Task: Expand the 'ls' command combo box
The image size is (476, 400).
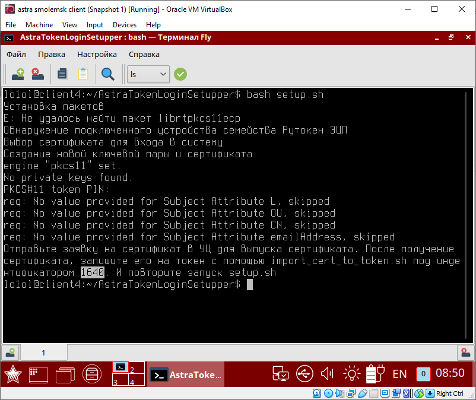Action: (x=148, y=74)
